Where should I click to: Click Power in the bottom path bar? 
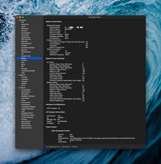tap(75, 147)
